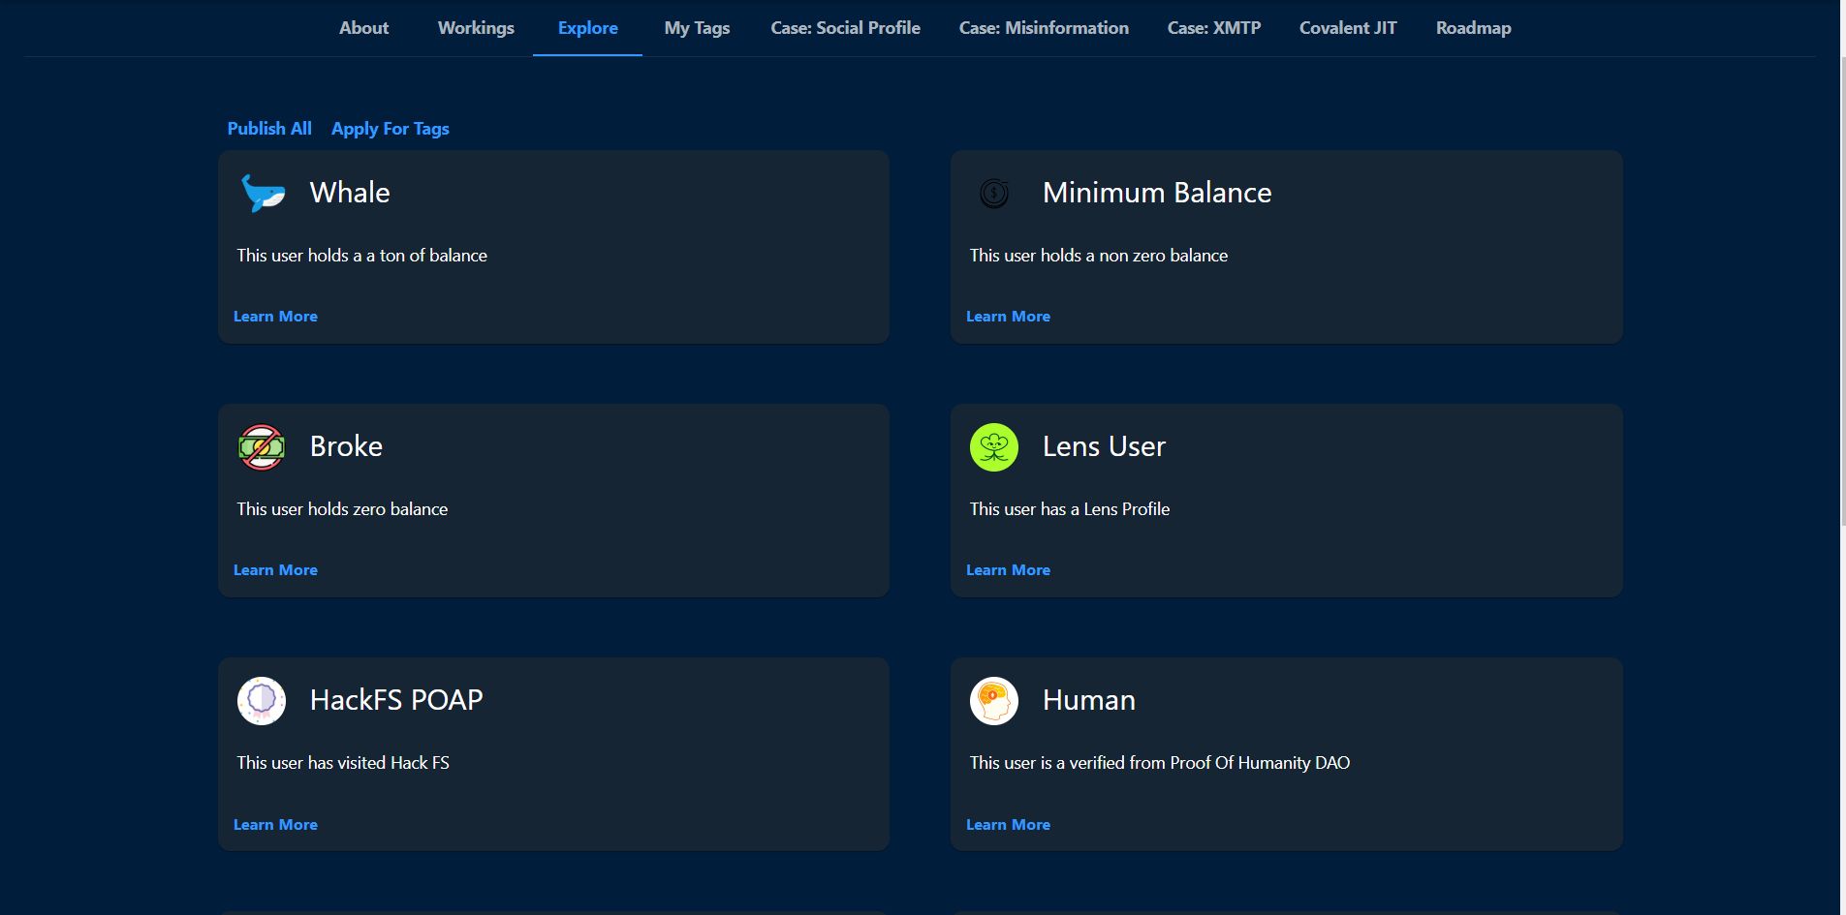Click the Minimum Balance card title
The width and height of the screenshot is (1846, 915).
pos(1157,193)
